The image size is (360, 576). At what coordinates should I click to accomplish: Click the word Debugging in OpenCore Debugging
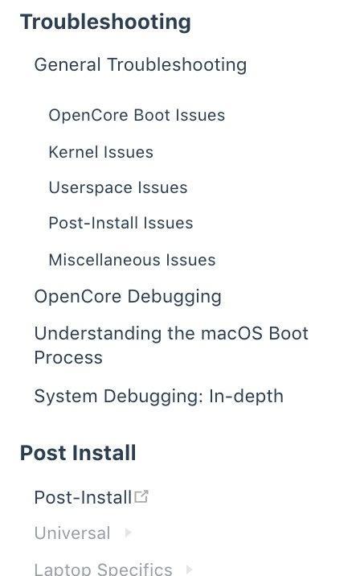pyautogui.click(x=174, y=298)
